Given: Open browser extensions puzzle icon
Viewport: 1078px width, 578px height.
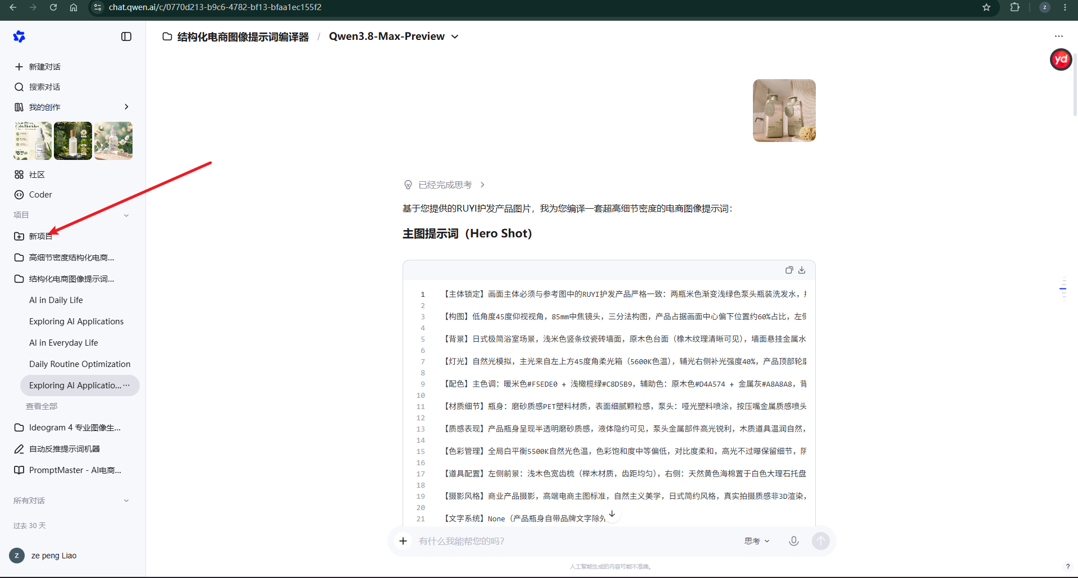Looking at the screenshot, I should pyautogui.click(x=1015, y=7).
